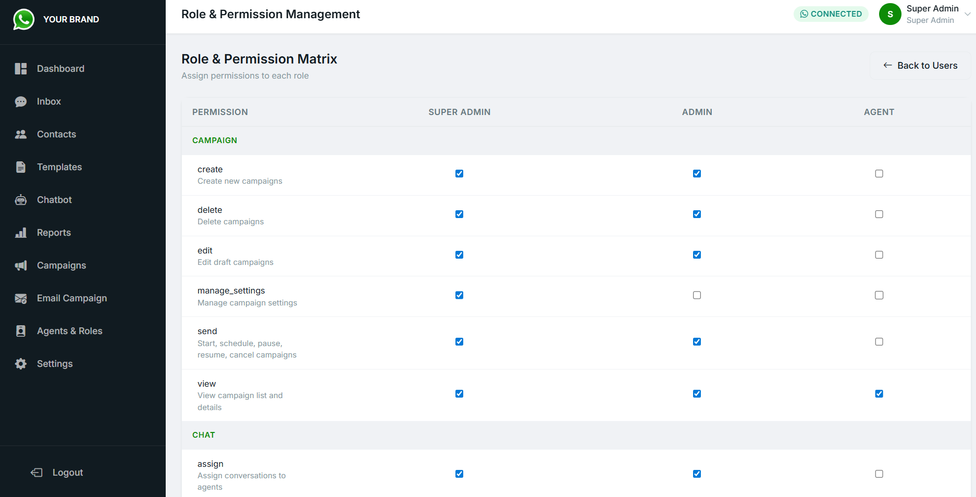The image size is (976, 497).
Task: Enable Agent for campaign delete
Action: click(879, 214)
